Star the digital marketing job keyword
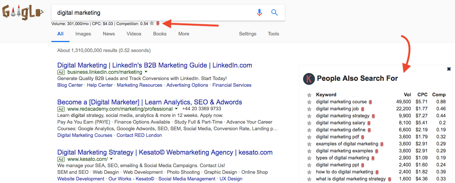This screenshot has height=183, width=455. coord(309,109)
